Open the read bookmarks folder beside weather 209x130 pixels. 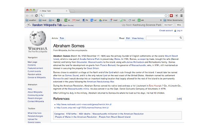pos(42,20)
